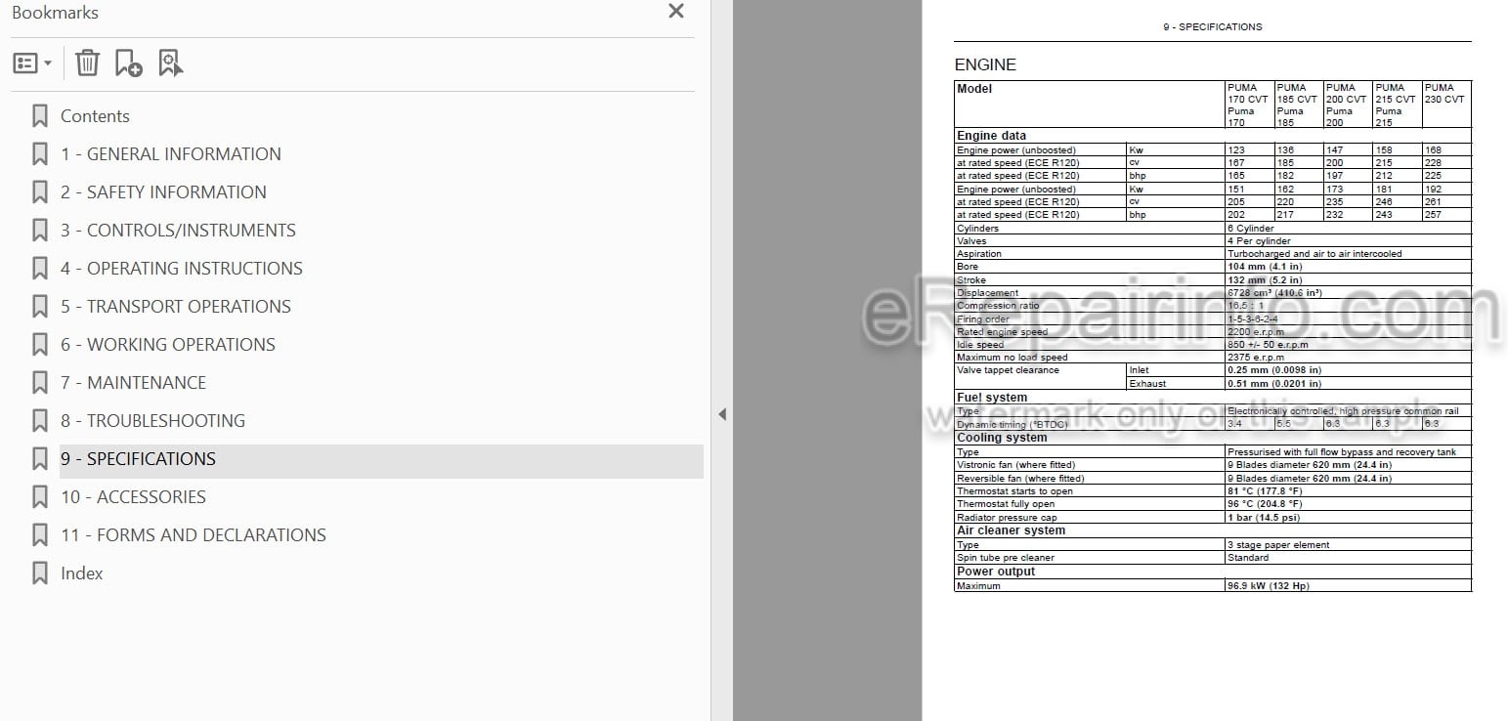Image resolution: width=1508 pixels, height=721 pixels.
Task: Click the '96.9 kW (132 Hp)' maximum value
Action: [1268, 586]
